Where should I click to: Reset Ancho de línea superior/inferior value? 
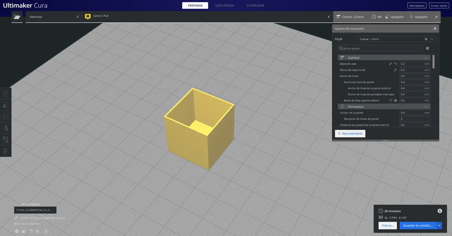pos(391,101)
